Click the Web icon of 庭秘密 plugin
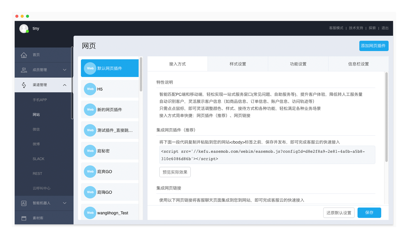This screenshot has width=408, height=239. 90,151
